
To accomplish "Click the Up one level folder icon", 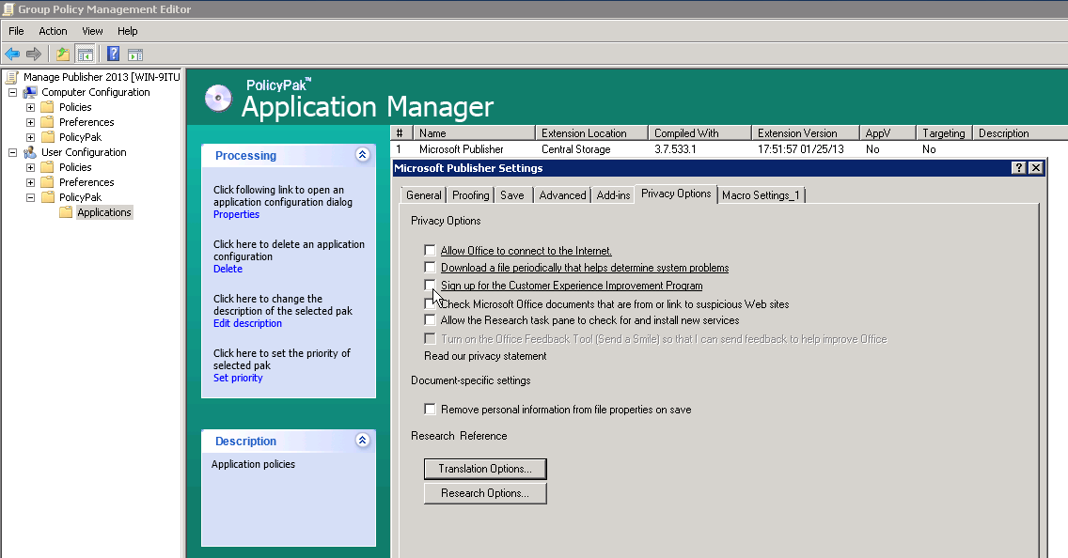I will point(63,54).
